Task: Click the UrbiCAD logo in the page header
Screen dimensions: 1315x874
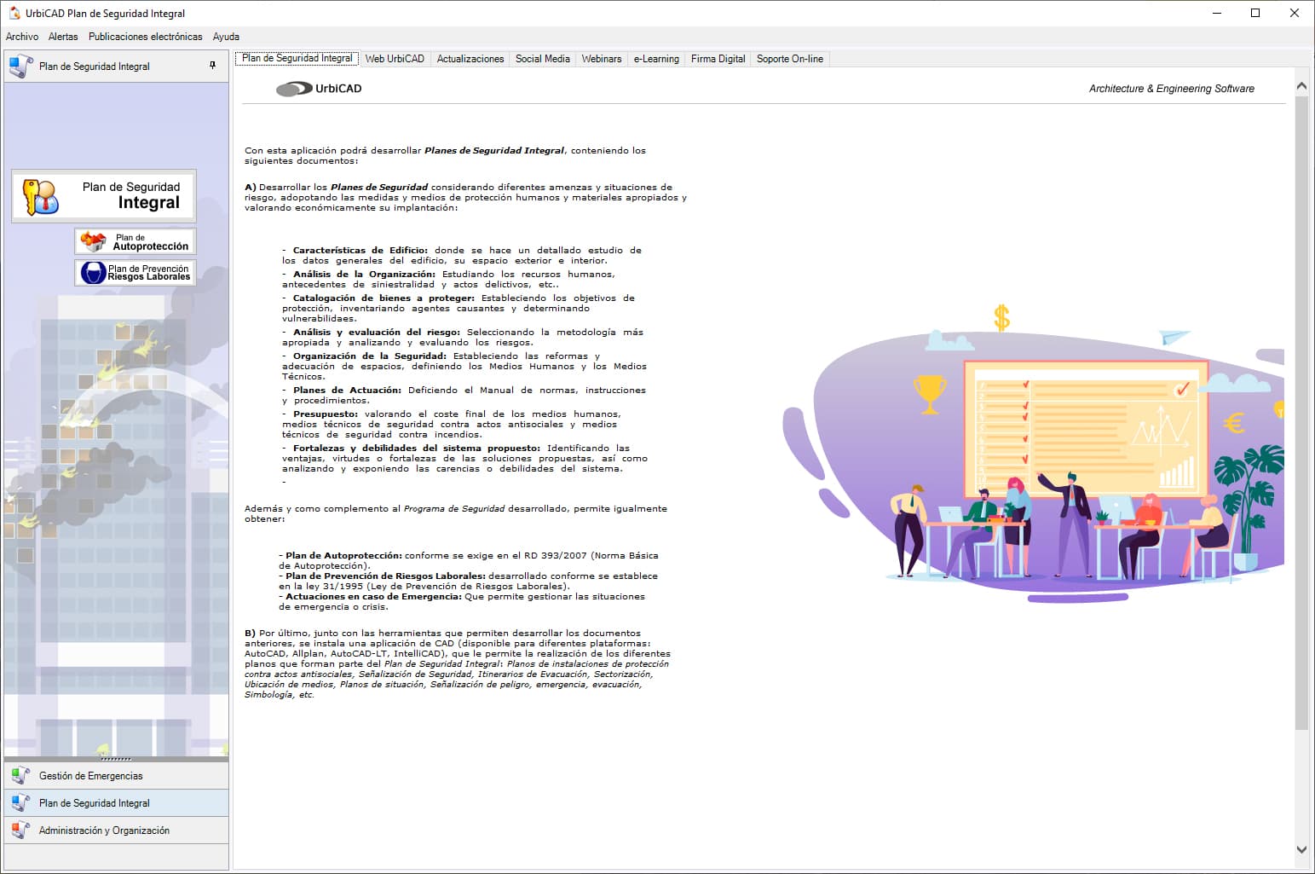Action: (x=320, y=89)
